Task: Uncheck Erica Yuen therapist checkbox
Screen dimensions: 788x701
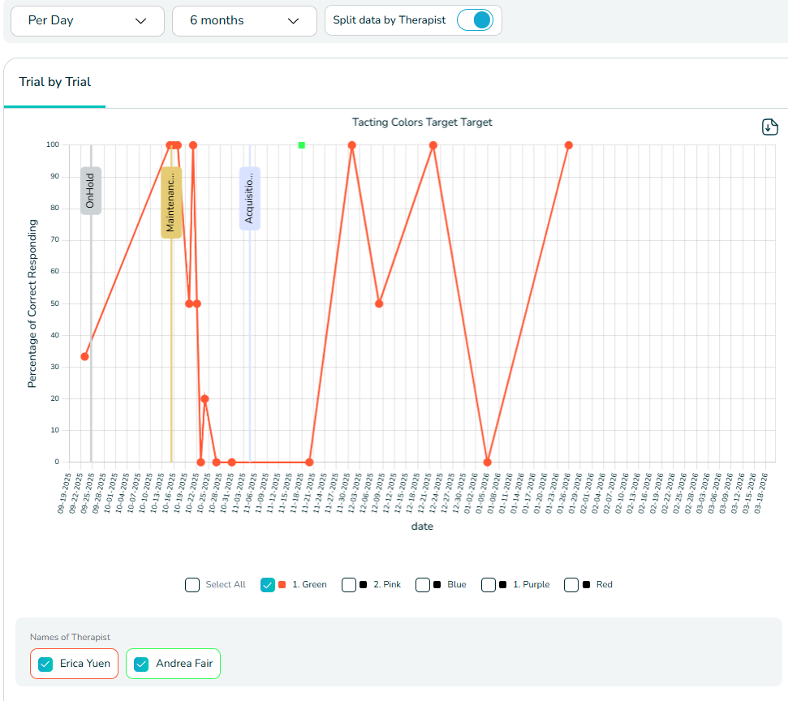Action: [x=46, y=664]
